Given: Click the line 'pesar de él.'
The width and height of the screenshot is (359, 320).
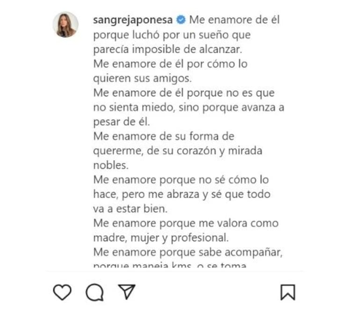Looking at the screenshot, I should click(122, 122).
